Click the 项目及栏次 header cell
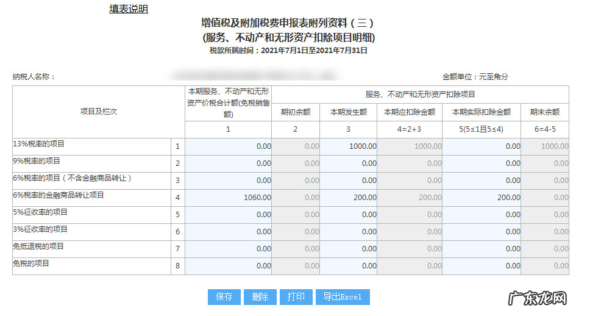 pyautogui.click(x=99, y=112)
